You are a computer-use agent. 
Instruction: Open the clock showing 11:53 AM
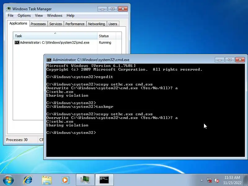point(232,180)
